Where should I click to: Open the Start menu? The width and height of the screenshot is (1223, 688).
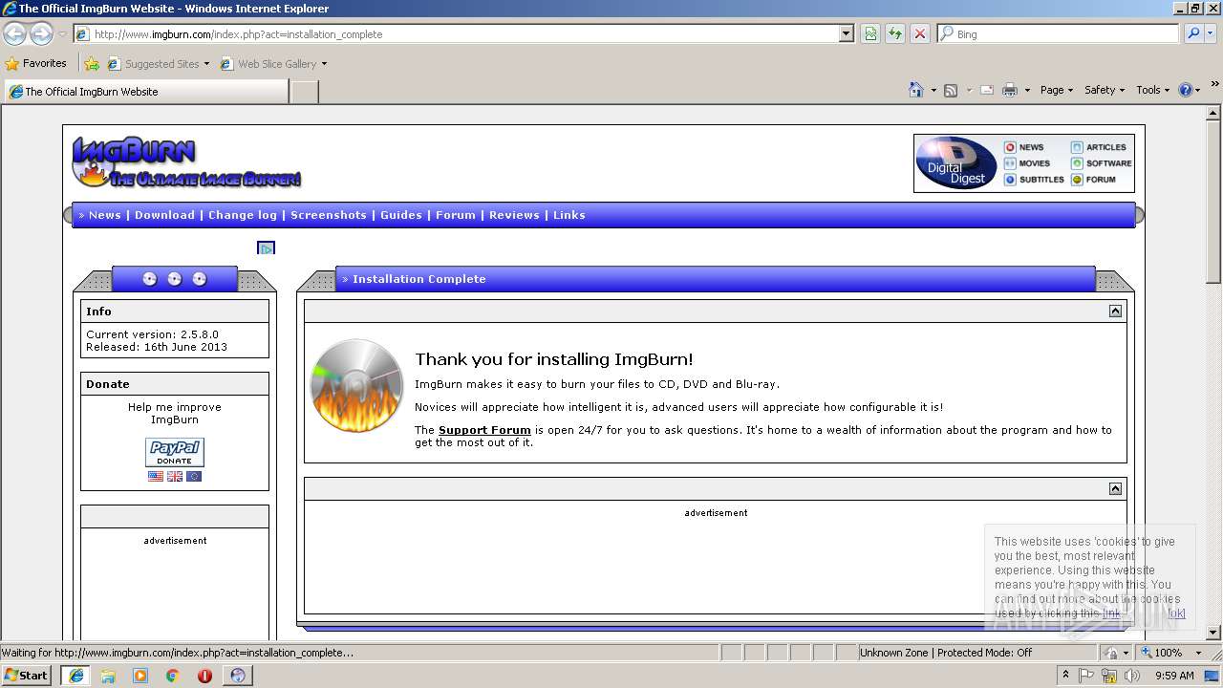(x=27, y=675)
